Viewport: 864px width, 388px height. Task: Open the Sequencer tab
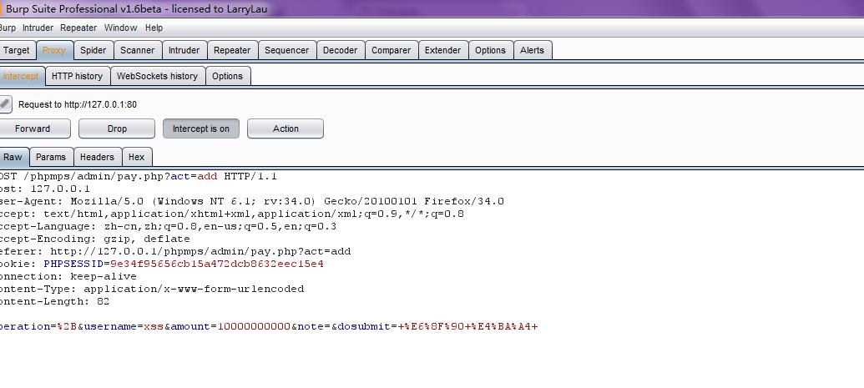[287, 50]
